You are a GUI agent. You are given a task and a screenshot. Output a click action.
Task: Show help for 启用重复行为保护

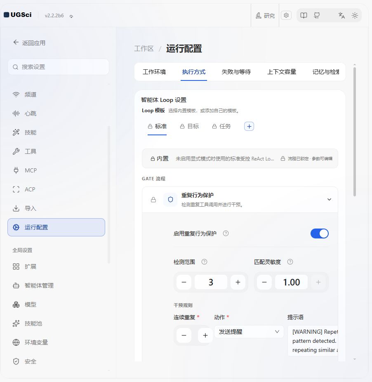(226, 233)
